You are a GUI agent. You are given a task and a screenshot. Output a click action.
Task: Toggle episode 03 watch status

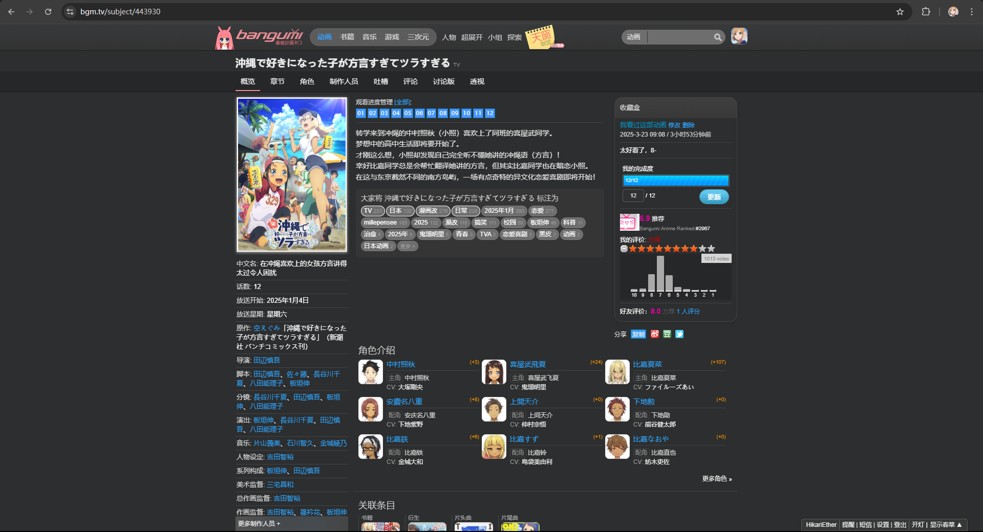tap(384, 113)
